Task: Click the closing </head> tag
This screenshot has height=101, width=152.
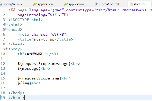Action: 16,44
